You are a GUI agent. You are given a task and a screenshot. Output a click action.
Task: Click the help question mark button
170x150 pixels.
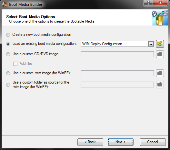coord(148,3)
